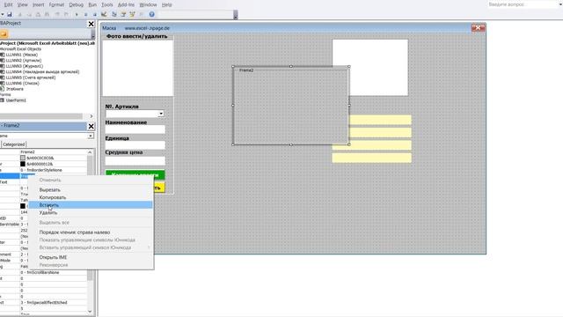
Task: Click the Redo icon in the toolbar
Action: [66, 14]
